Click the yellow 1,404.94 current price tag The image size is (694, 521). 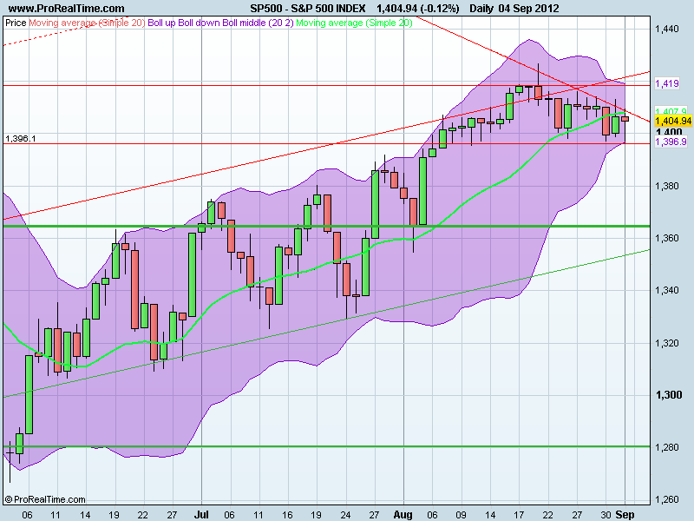pyautogui.click(x=673, y=121)
